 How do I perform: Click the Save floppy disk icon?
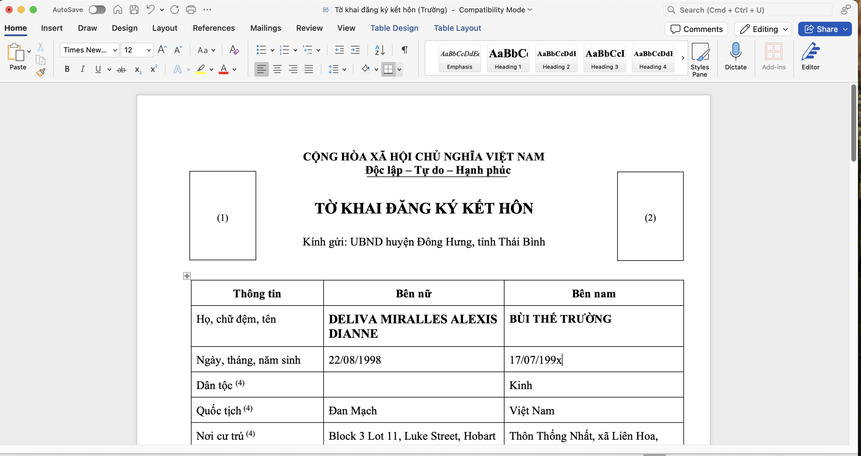tap(134, 9)
